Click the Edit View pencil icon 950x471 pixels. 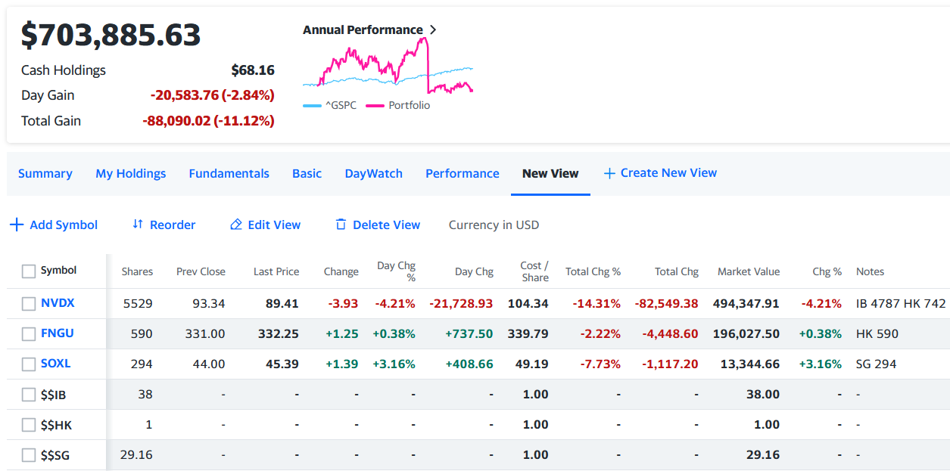tap(236, 225)
